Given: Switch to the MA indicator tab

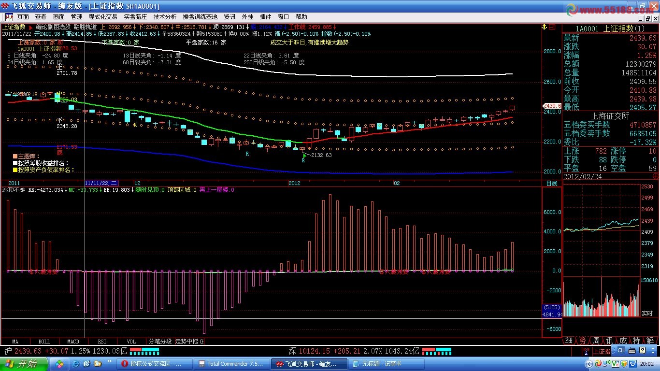Looking at the screenshot, I should [x=15, y=341].
